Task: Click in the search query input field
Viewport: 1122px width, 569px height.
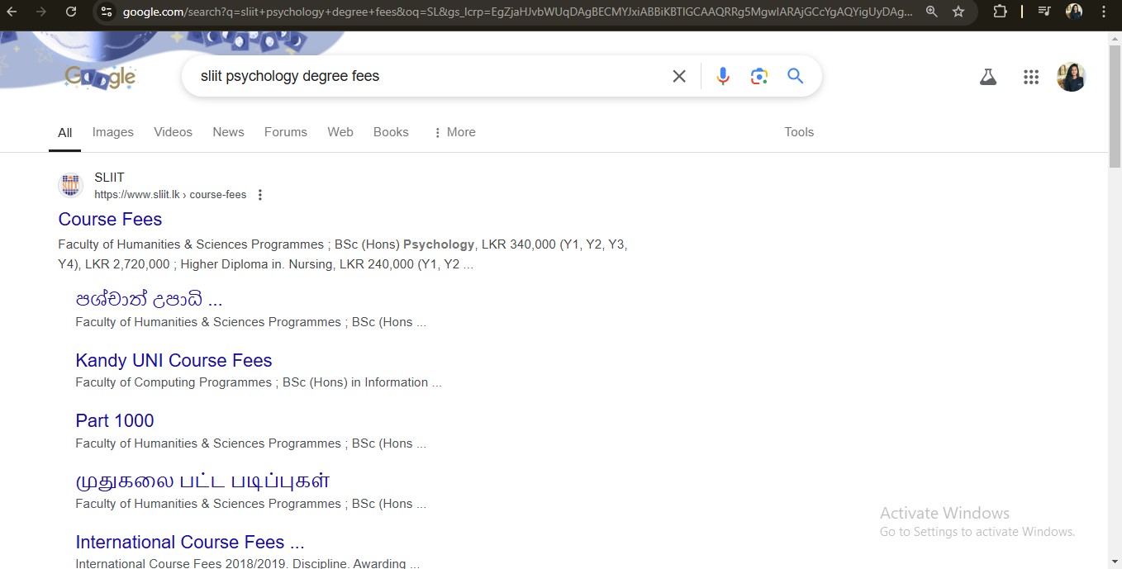Action: 430,76
